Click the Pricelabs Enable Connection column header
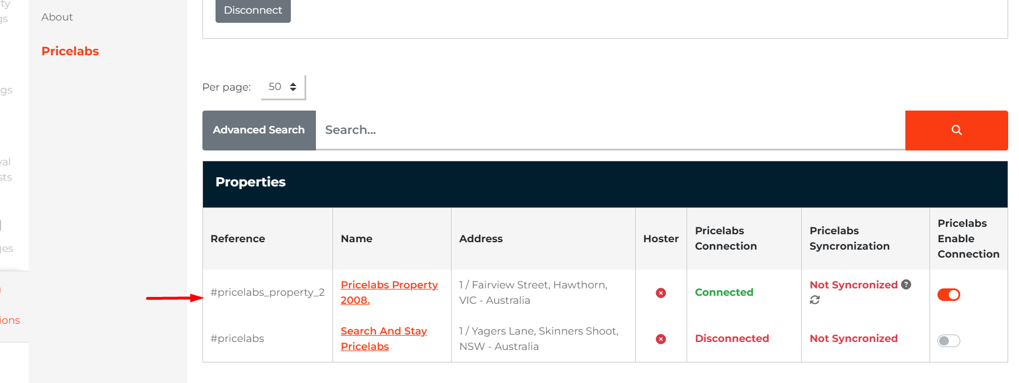 pos(968,238)
